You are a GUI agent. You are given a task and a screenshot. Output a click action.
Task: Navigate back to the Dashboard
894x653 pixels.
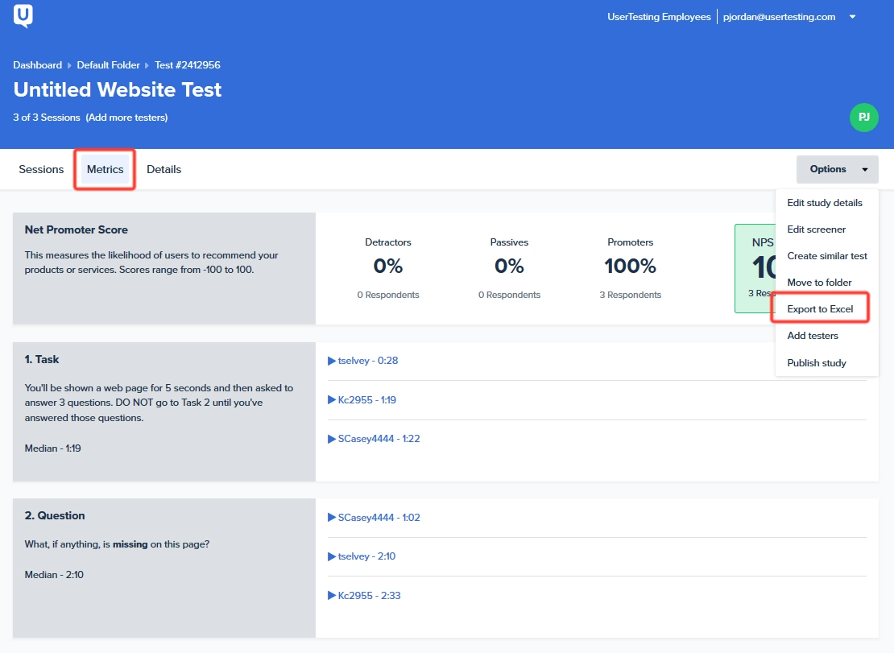(37, 64)
